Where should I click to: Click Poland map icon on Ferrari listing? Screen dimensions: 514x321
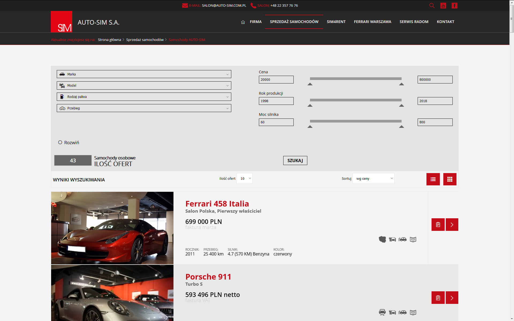click(382, 239)
